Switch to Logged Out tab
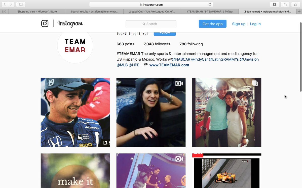 click(x=152, y=12)
